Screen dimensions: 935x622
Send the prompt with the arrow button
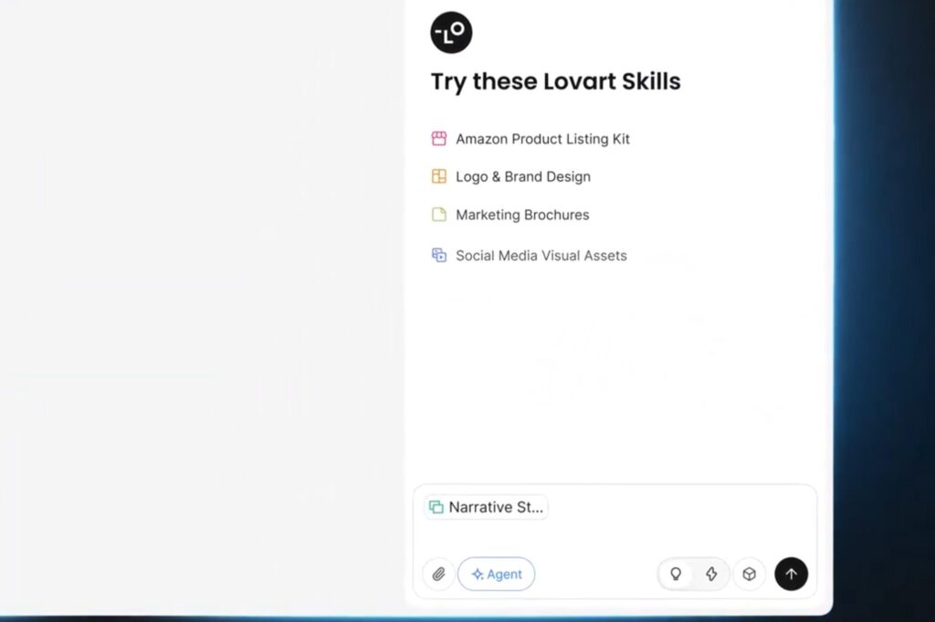pos(791,575)
